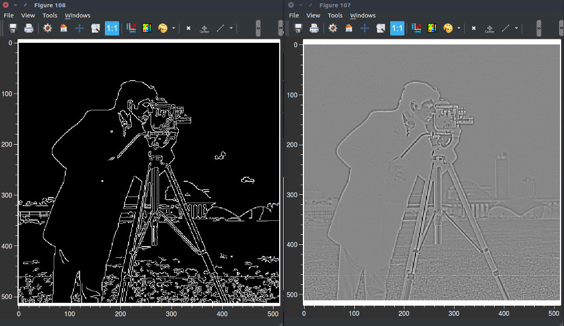564x326 pixels.
Task: Open the View menu in Figure 107
Action: point(313,15)
